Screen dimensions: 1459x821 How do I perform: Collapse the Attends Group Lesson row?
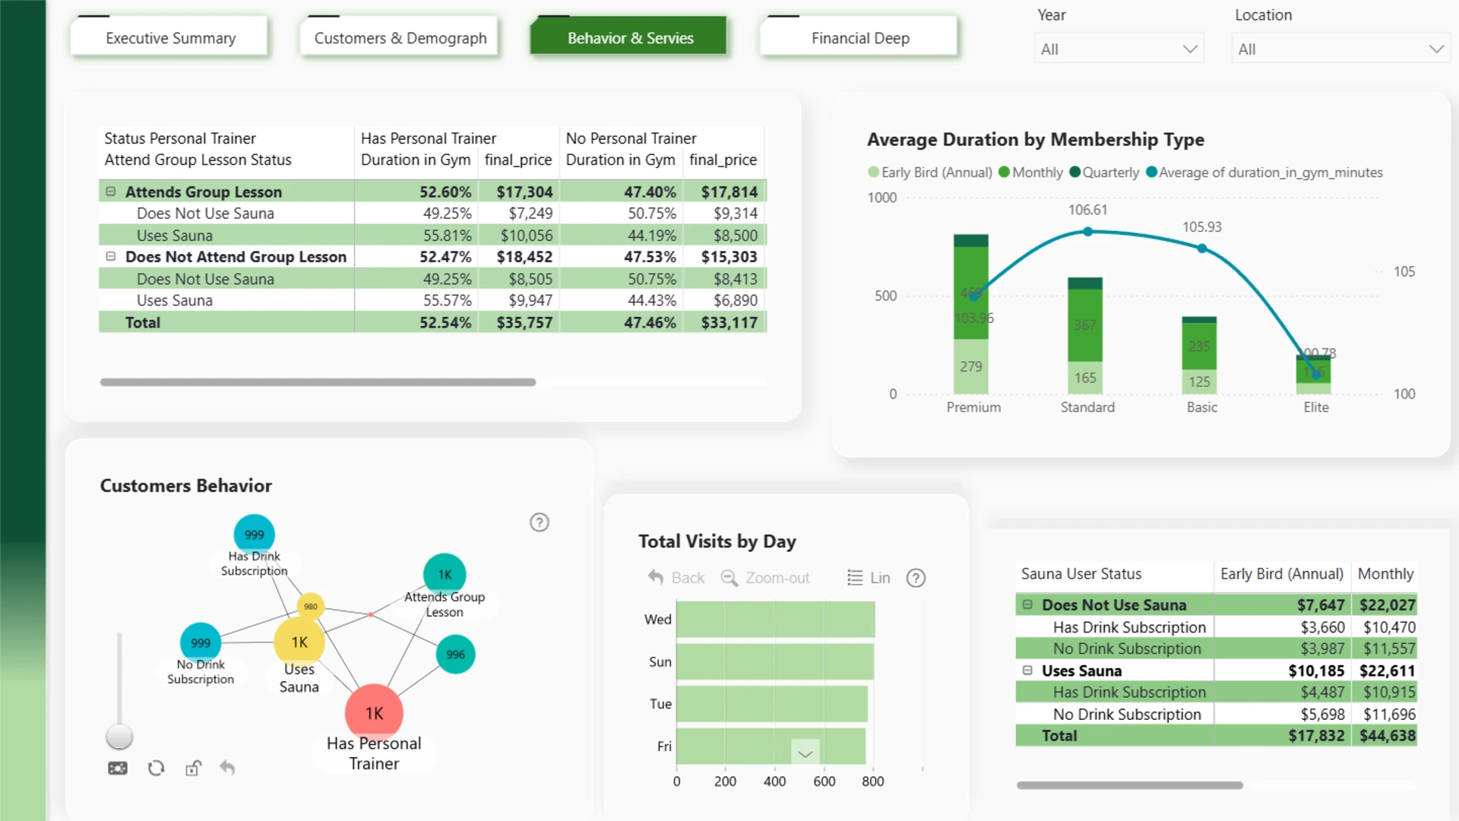pyautogui.click(x=111, y=192)
